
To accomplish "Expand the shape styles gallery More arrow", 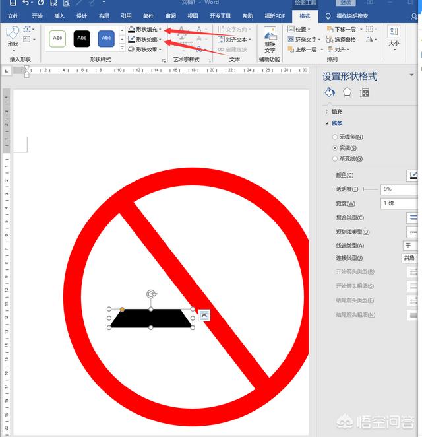I will [122, 48].
